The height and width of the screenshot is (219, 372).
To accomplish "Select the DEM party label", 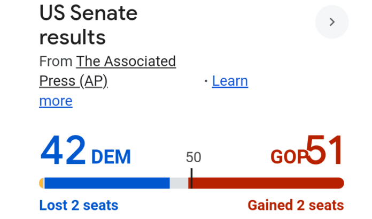I will [111, 157].
